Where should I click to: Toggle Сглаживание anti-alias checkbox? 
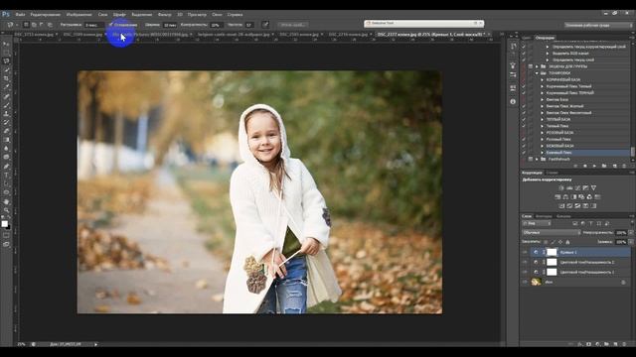click(110, 25)
